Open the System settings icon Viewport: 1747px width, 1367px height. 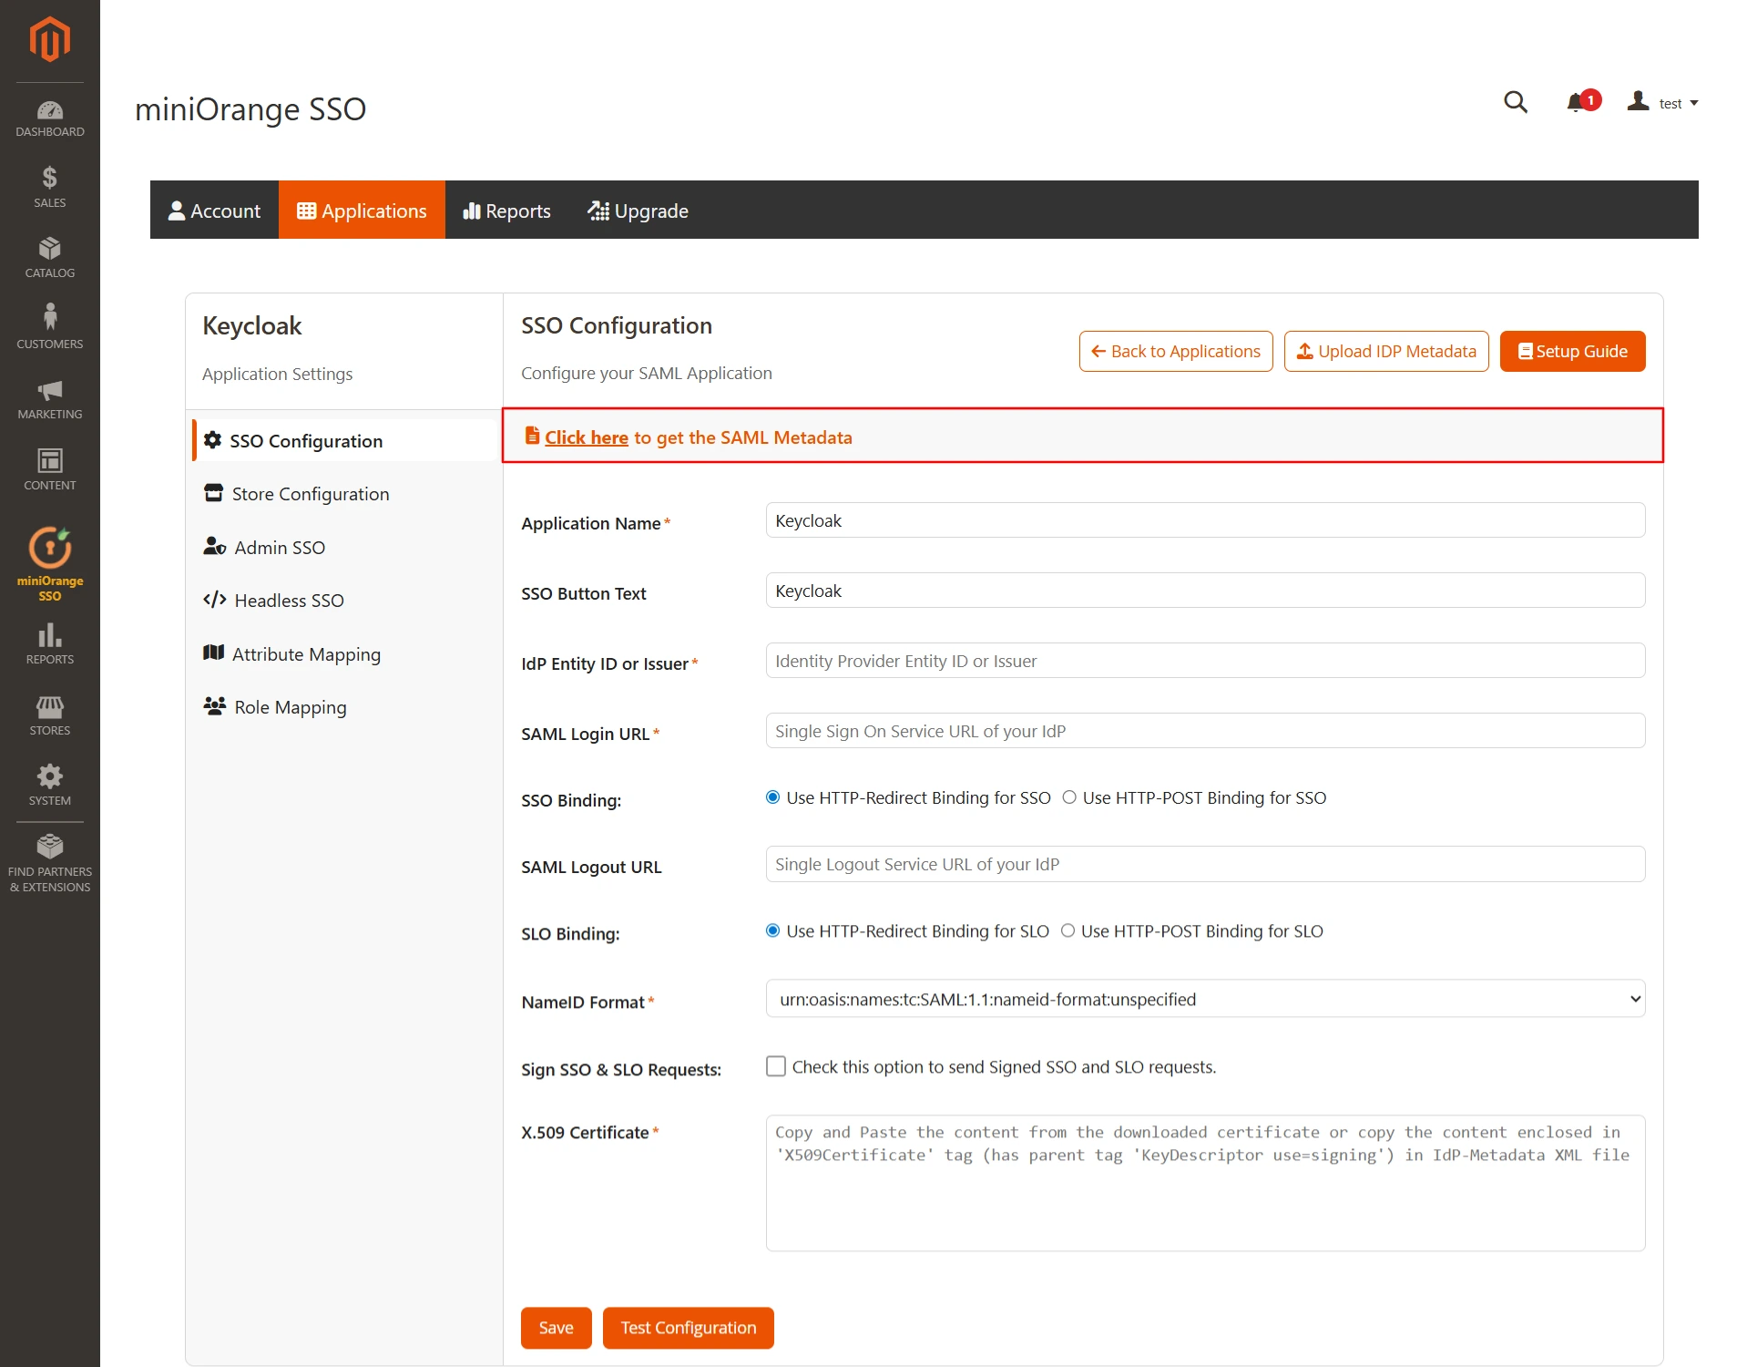click(x=49, y=781)
